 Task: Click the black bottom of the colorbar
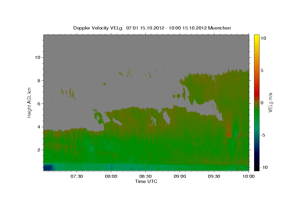(257, 168)
